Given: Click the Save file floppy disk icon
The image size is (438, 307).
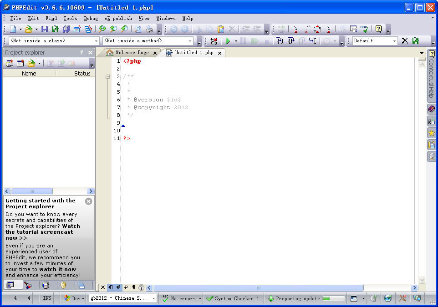Looking at the screenshot, I should pos(45,29).
